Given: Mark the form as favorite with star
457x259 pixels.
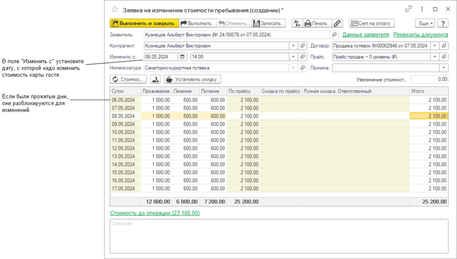Looking at the screenshot, I should click(x=115, y=10).
